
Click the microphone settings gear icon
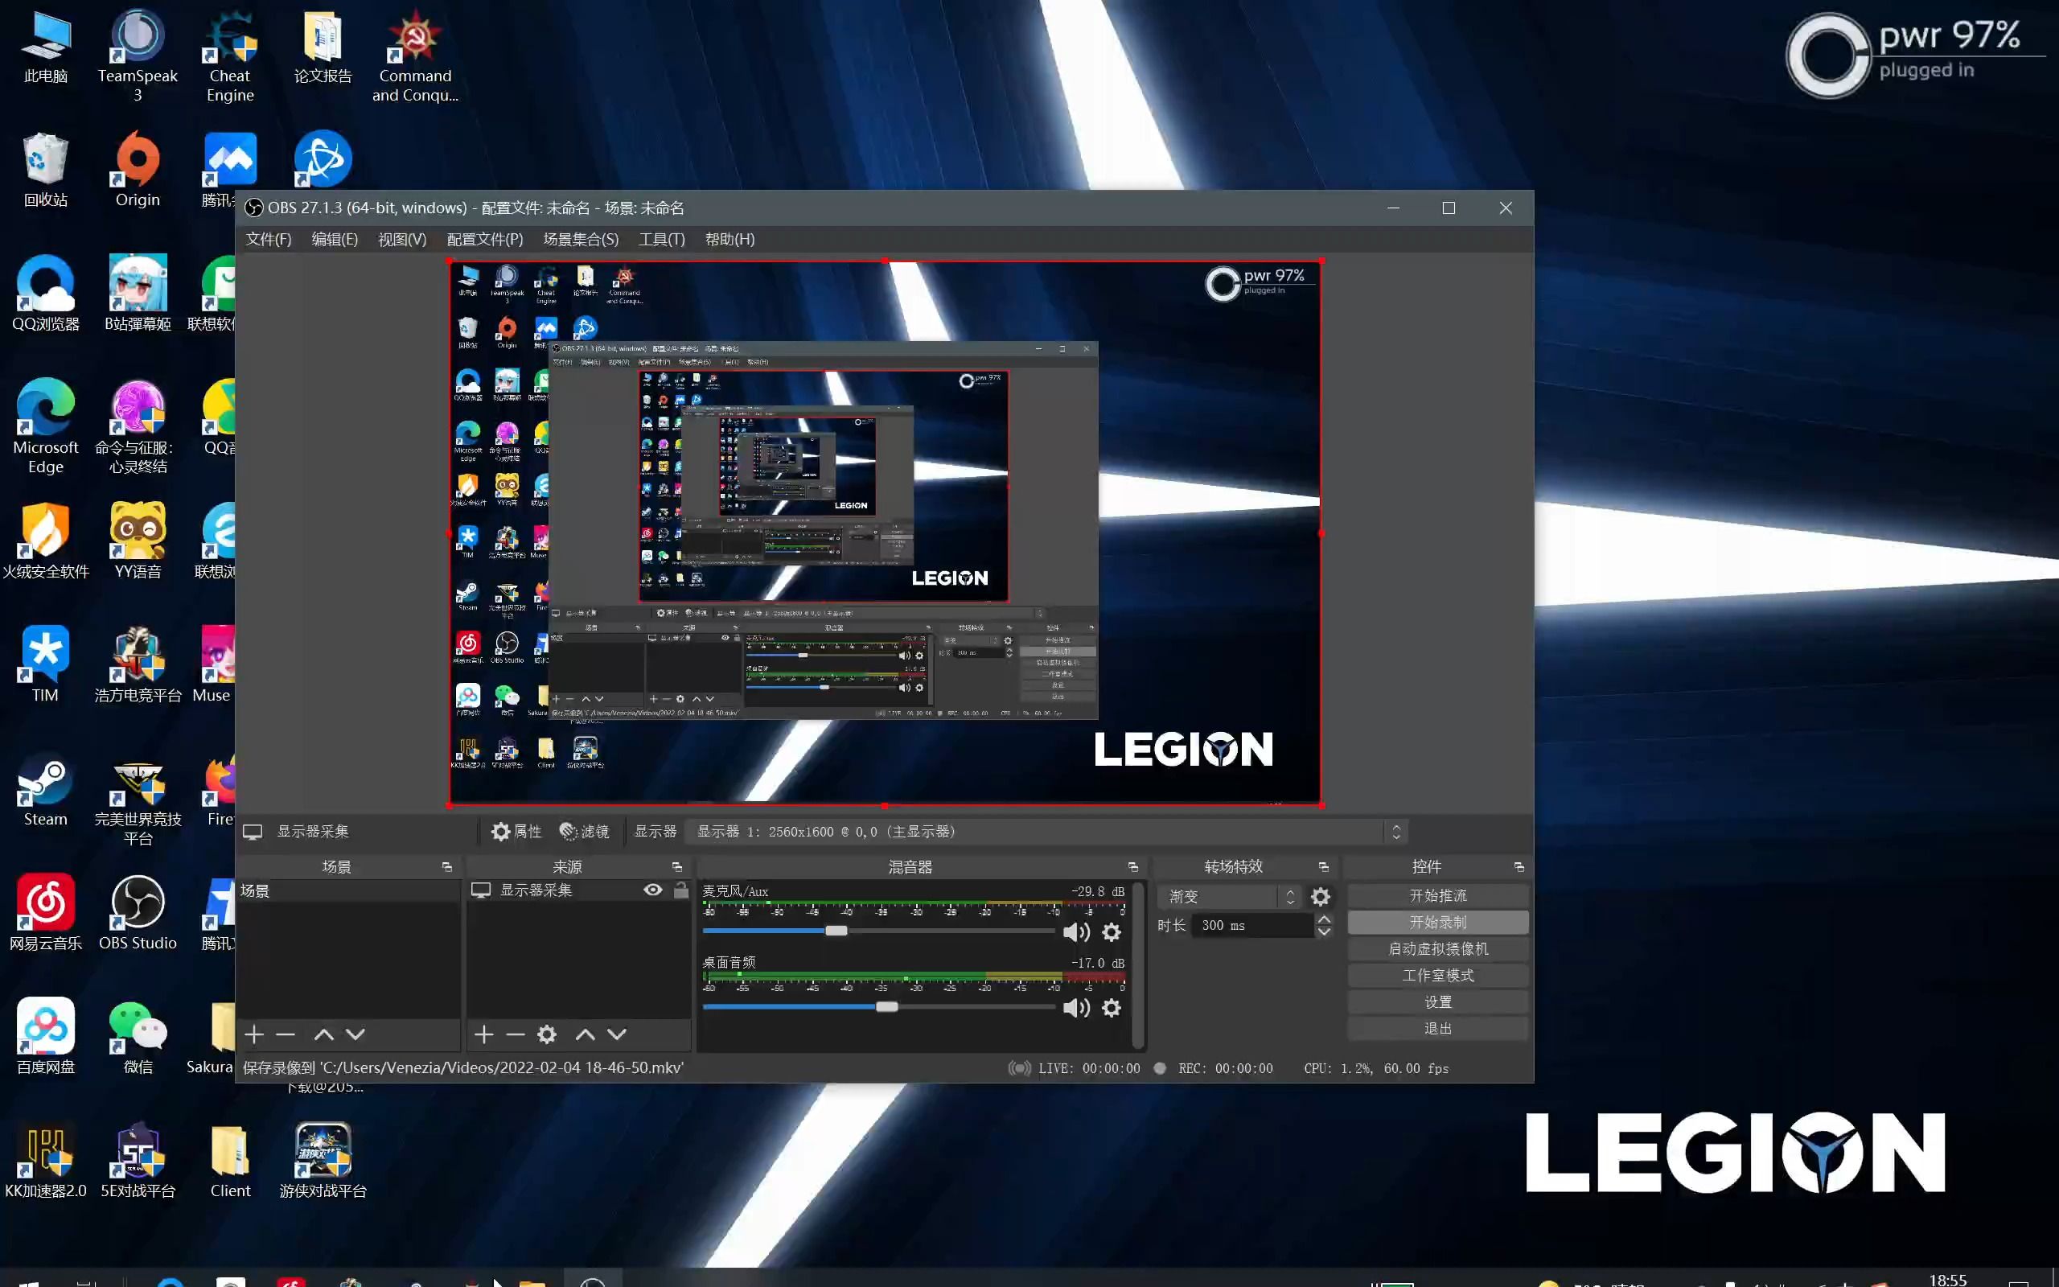click(x=1112, y=932)
